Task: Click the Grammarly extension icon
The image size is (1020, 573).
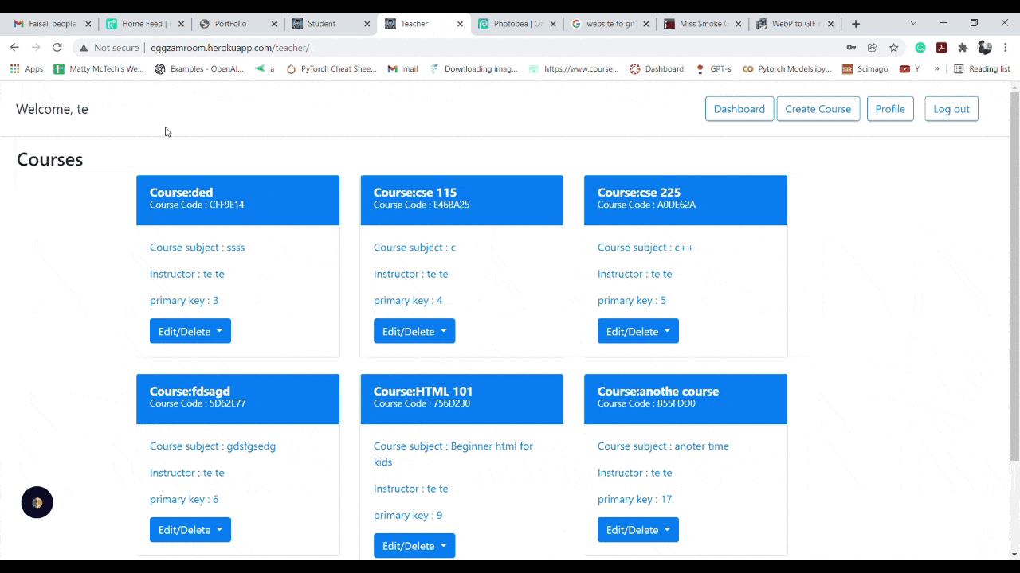Action: pyautogui.click(x=920, y=48)
